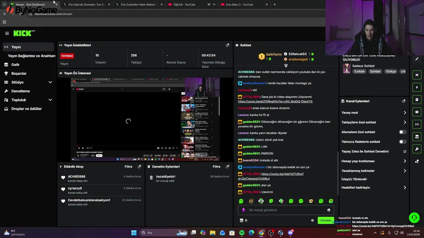This screenshot has width=424, height=238.
Task: Open the hamburger menu beside the Kick logo
Action: click(7, 33)
